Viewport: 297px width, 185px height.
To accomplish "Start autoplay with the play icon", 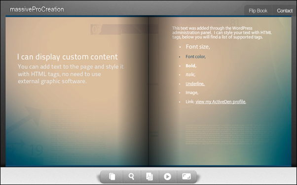I will click(167, 177).
